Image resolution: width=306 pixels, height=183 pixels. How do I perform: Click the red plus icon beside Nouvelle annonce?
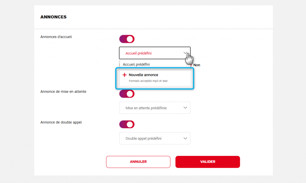pos(125,75)
